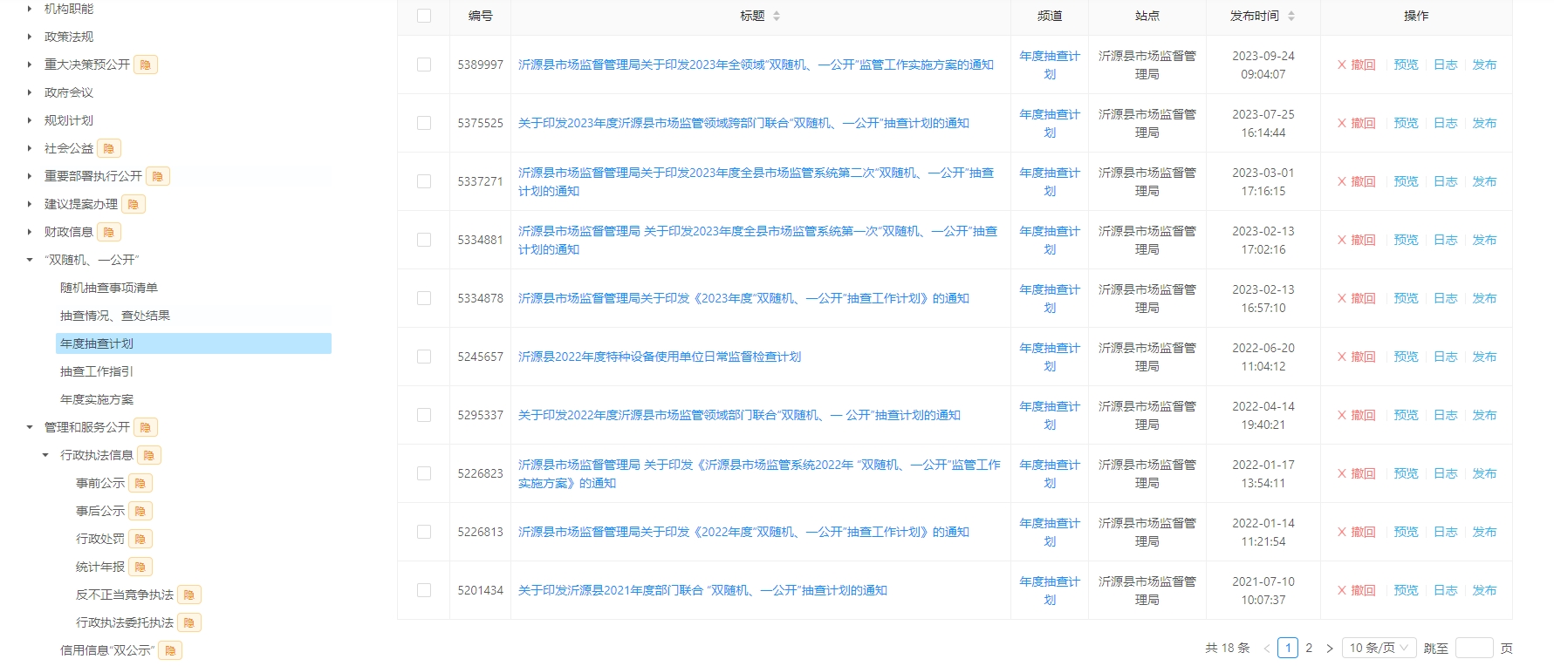Viewport: 1554px width, 666px height.
Task: Click the orange icon beside 财政信息
Action: pos(109,232)
